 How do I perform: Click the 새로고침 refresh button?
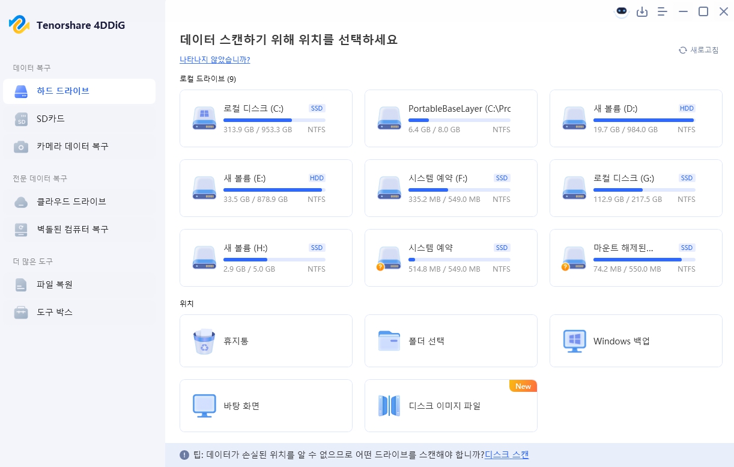699,50
